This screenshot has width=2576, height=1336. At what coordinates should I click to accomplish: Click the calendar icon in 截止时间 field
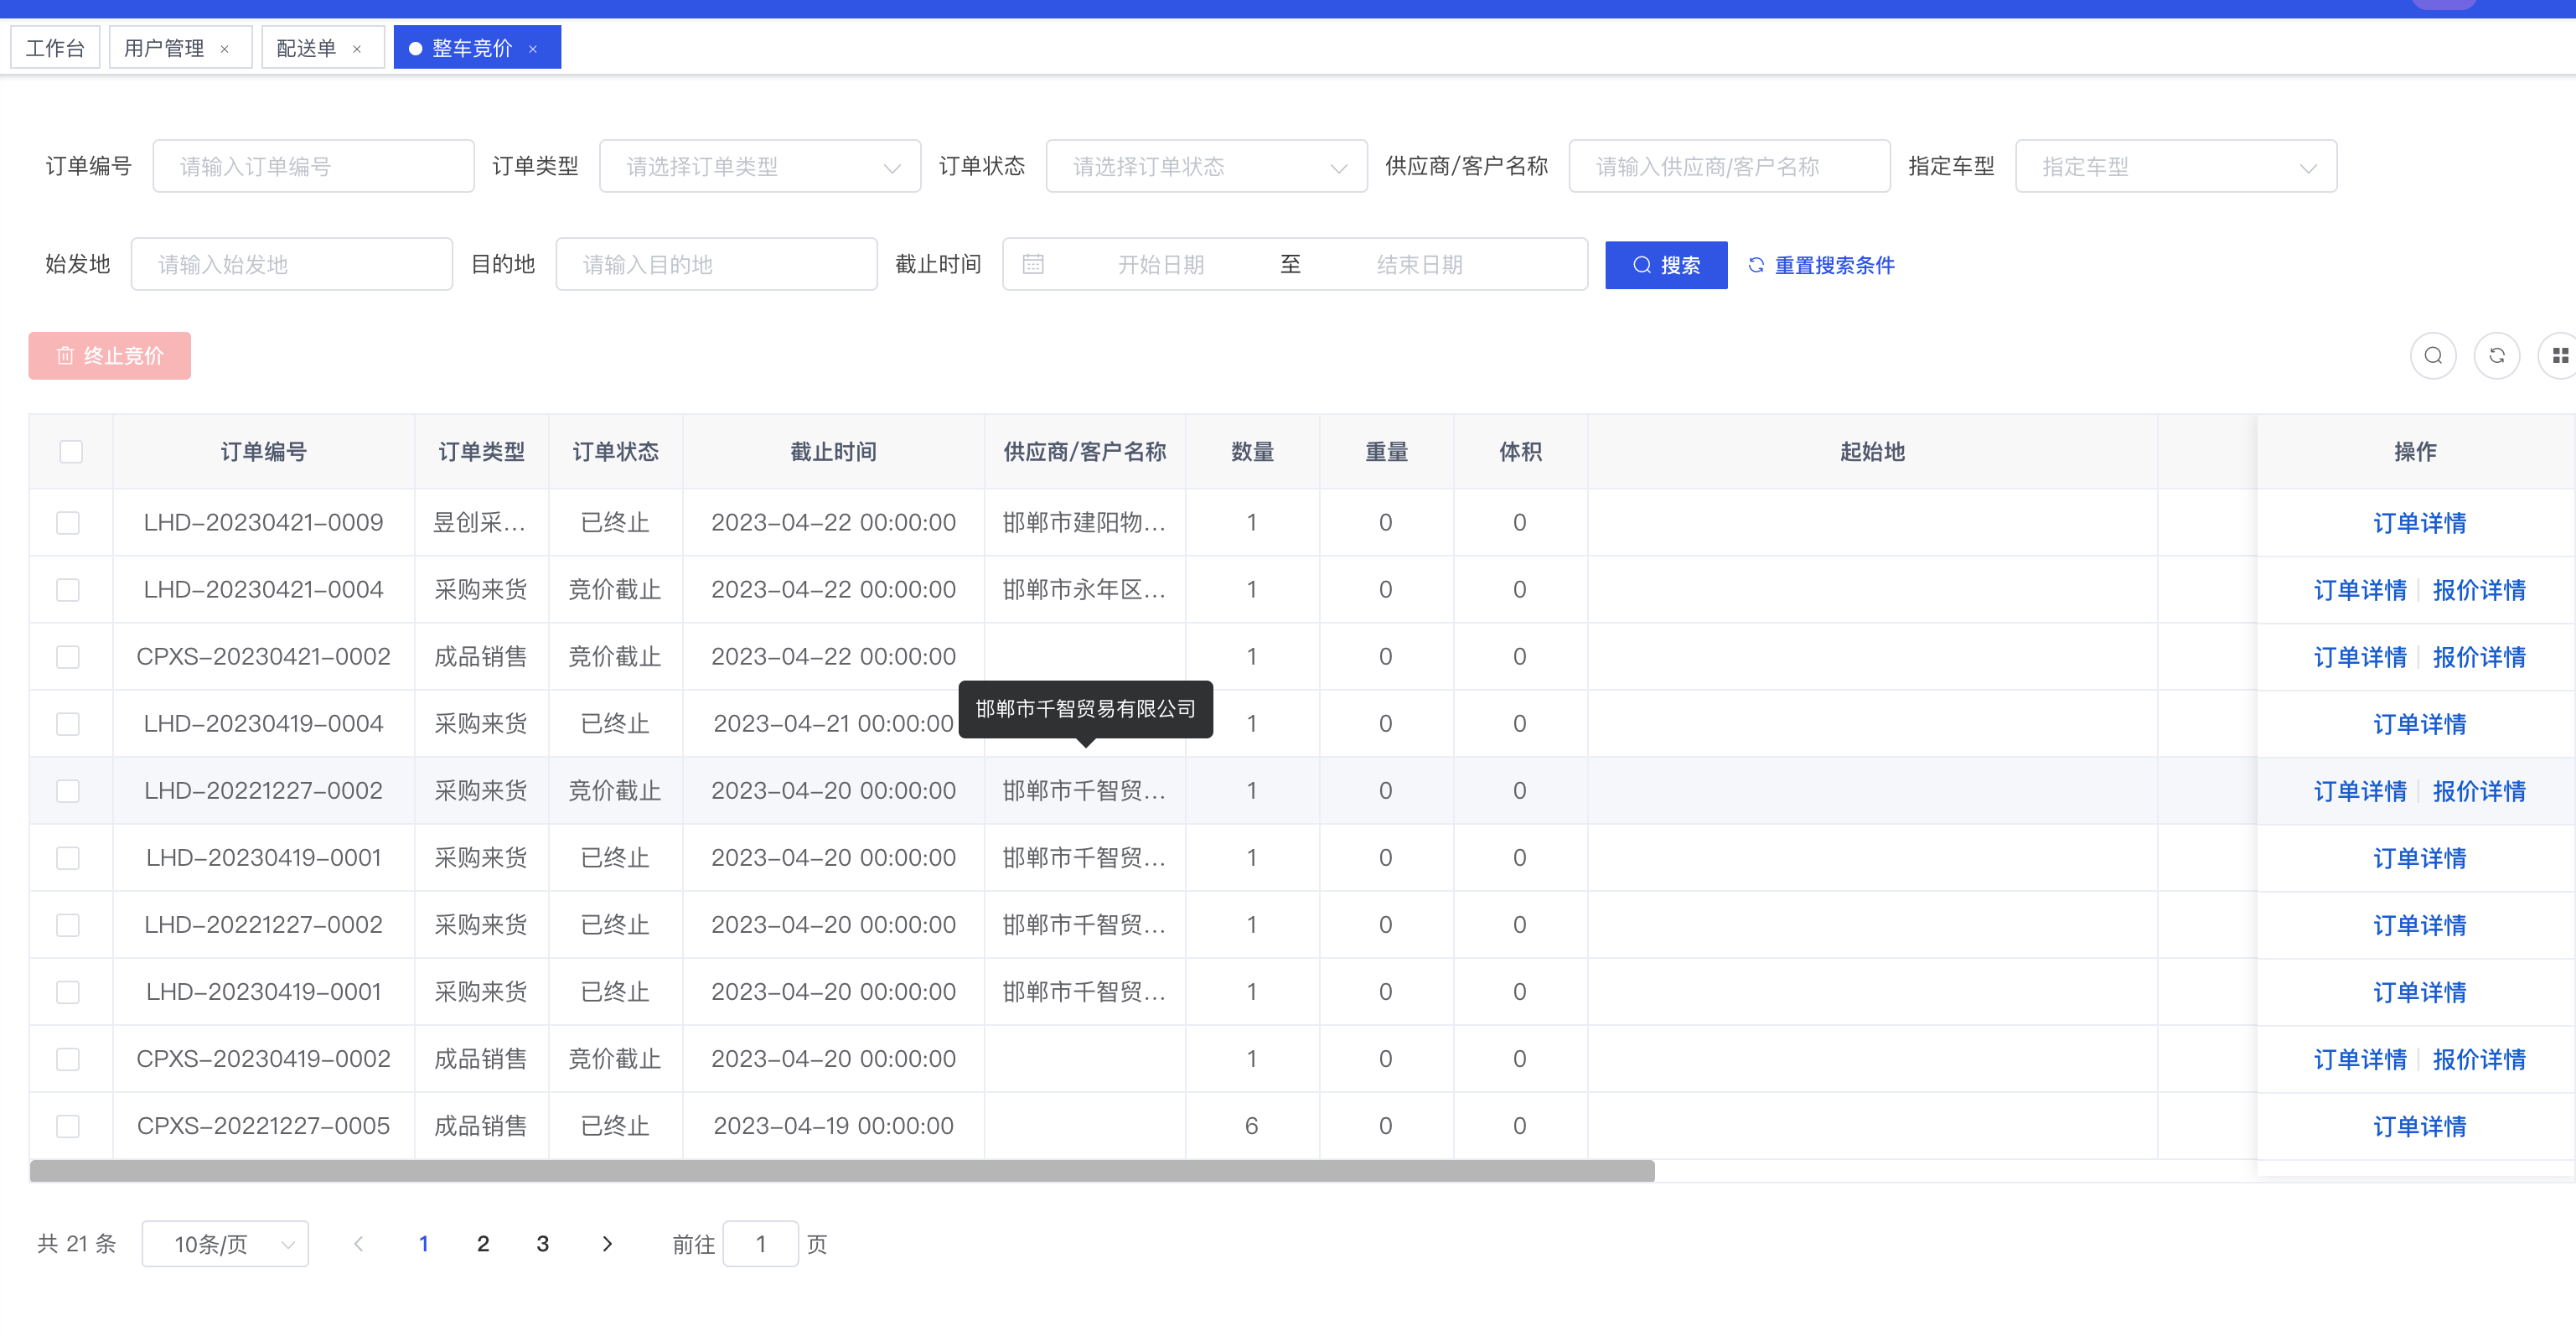coord(1033,264)
